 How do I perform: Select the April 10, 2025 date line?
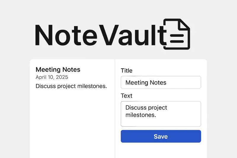click(x=52, y=77)
